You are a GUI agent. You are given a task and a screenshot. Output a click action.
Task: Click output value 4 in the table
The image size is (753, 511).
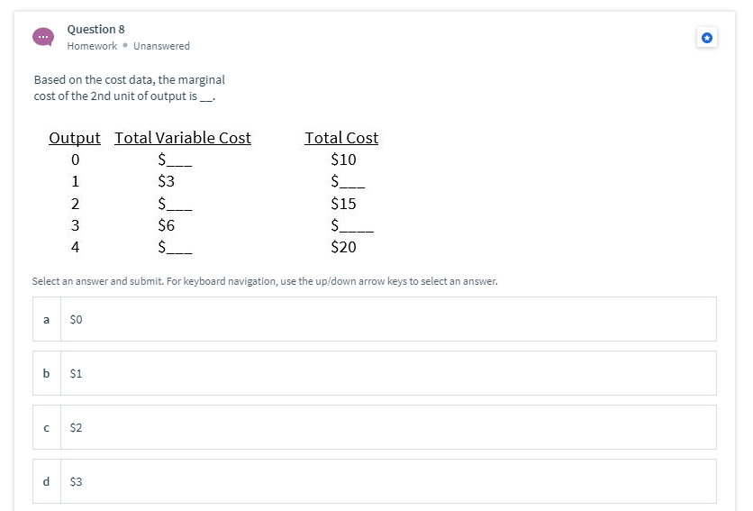pyautogui.click(x=75, y=247)
